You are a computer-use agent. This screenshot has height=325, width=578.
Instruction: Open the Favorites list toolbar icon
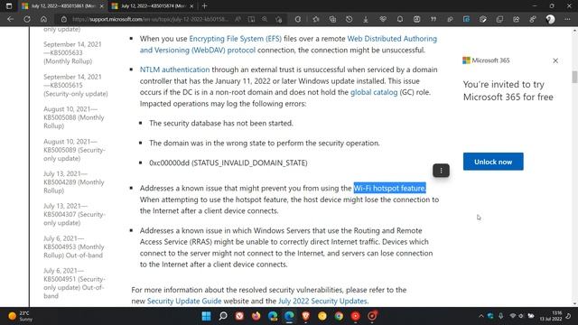pyautogui.click(x=316, y=19)
